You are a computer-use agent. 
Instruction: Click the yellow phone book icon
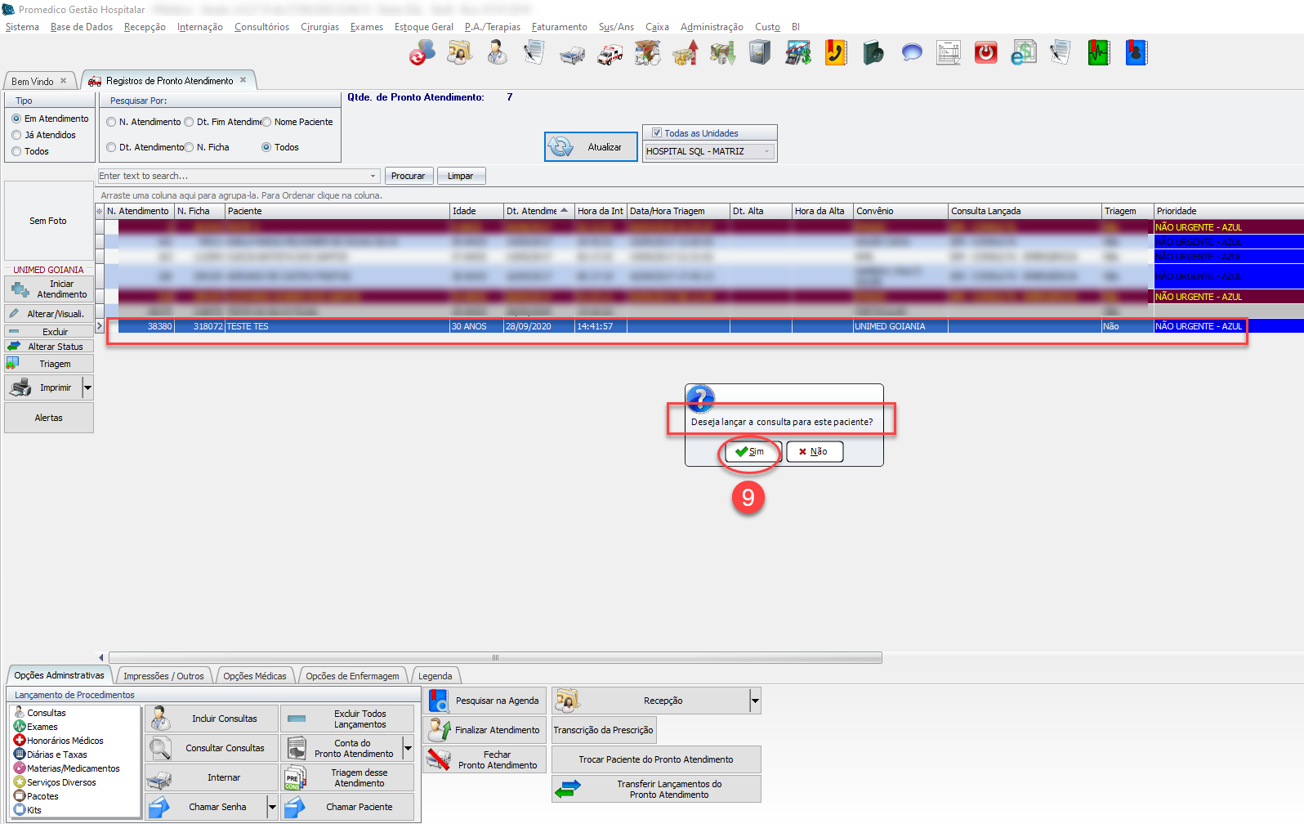(x=835, y=53)
